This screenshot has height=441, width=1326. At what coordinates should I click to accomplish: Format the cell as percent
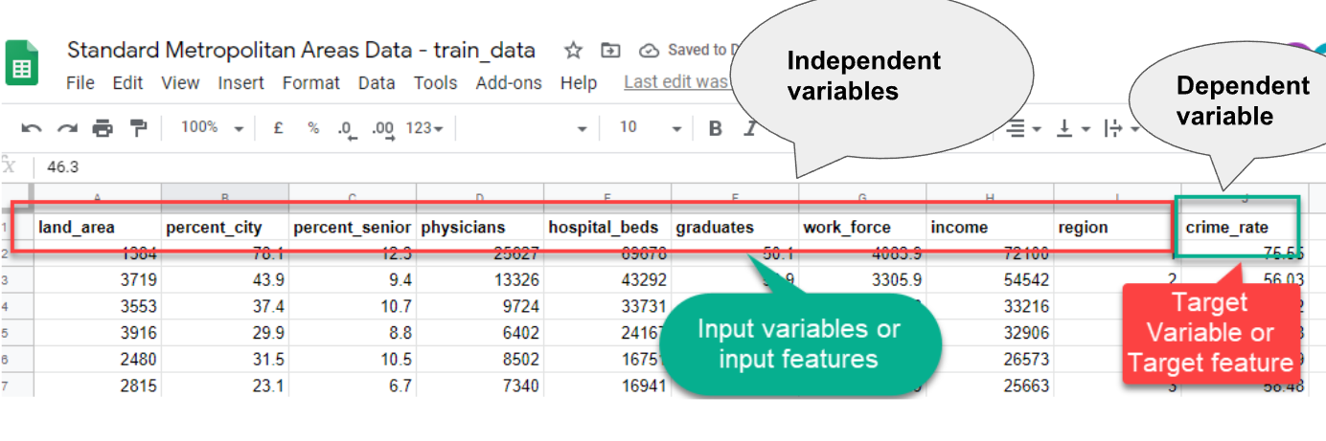[312, 127]
